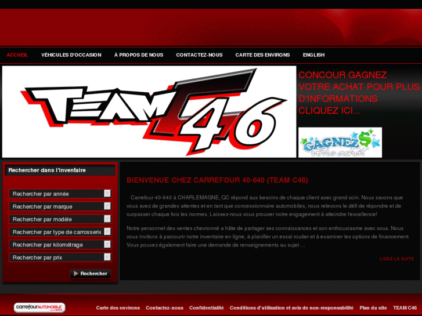Expand Rechercher par marque dropdown
422x316 pixels.
pos(60,206)
